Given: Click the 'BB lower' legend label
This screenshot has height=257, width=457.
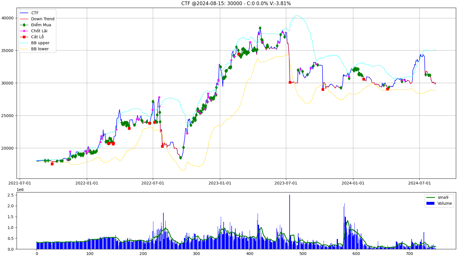Looking at the screenshot, I should coord(40,49).
